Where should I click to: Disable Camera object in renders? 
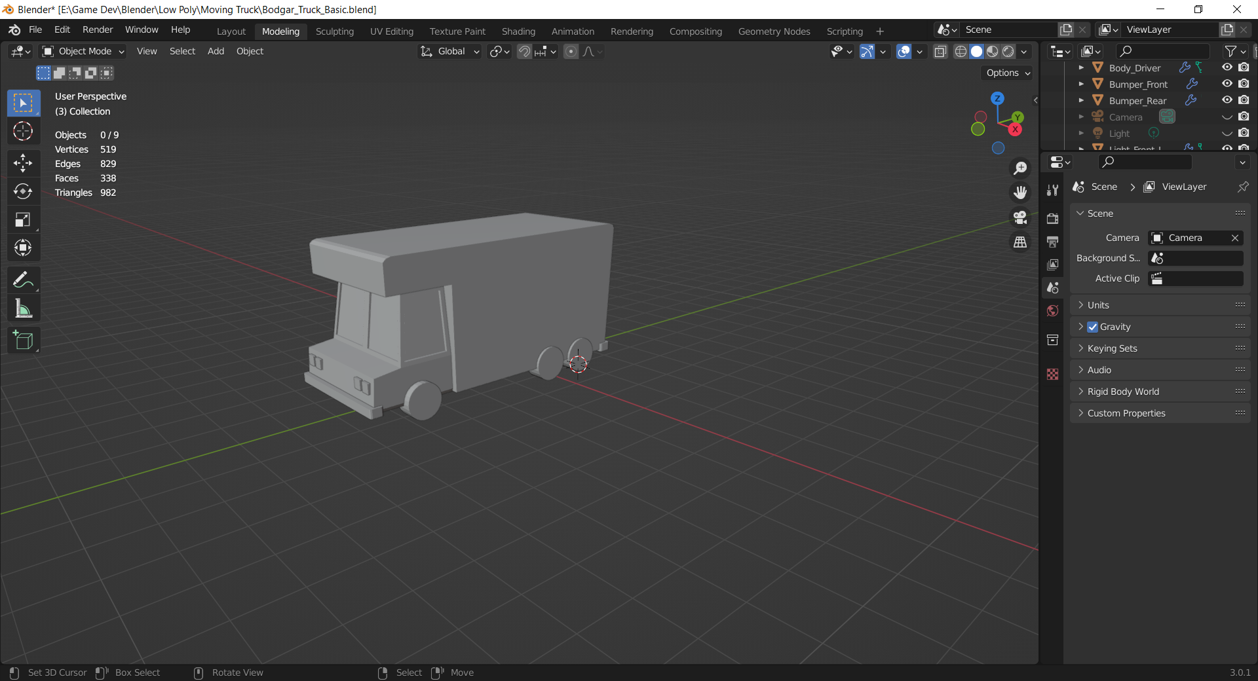click(1244, 117)
